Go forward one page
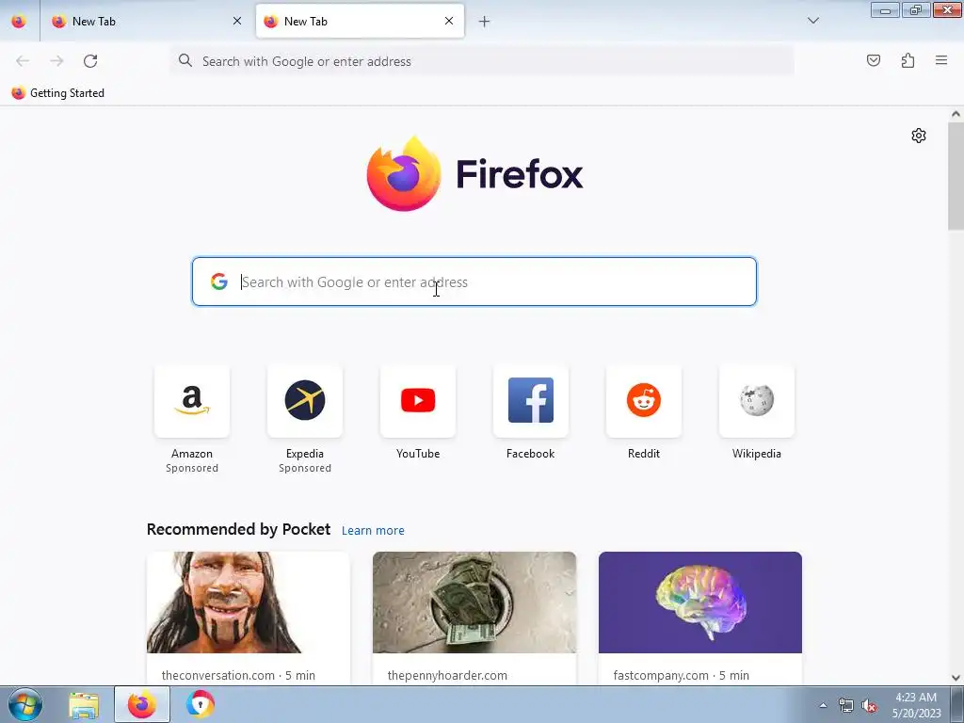The image size is (964, 723). [56, 61]
